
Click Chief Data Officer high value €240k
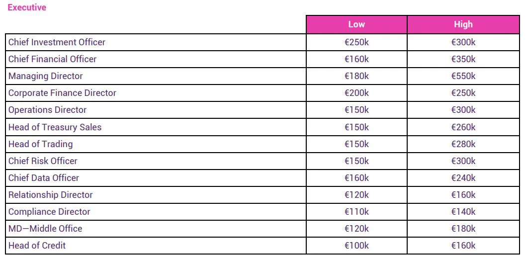pyautogui.click(x=463, y=178)
